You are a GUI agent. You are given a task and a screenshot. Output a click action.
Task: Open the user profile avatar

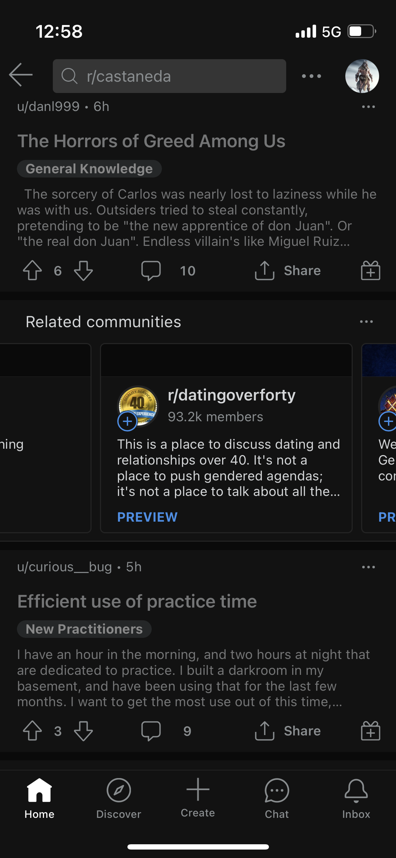click(362, 76)
